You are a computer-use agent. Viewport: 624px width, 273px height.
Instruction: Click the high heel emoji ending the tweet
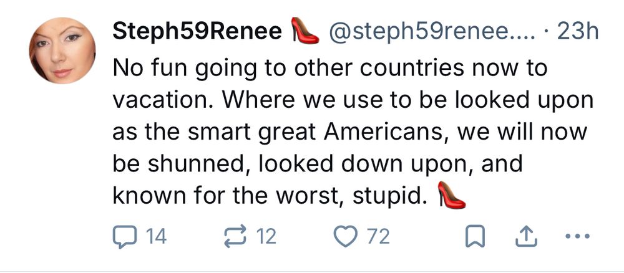pyautogui.click(x=452, y=197)
